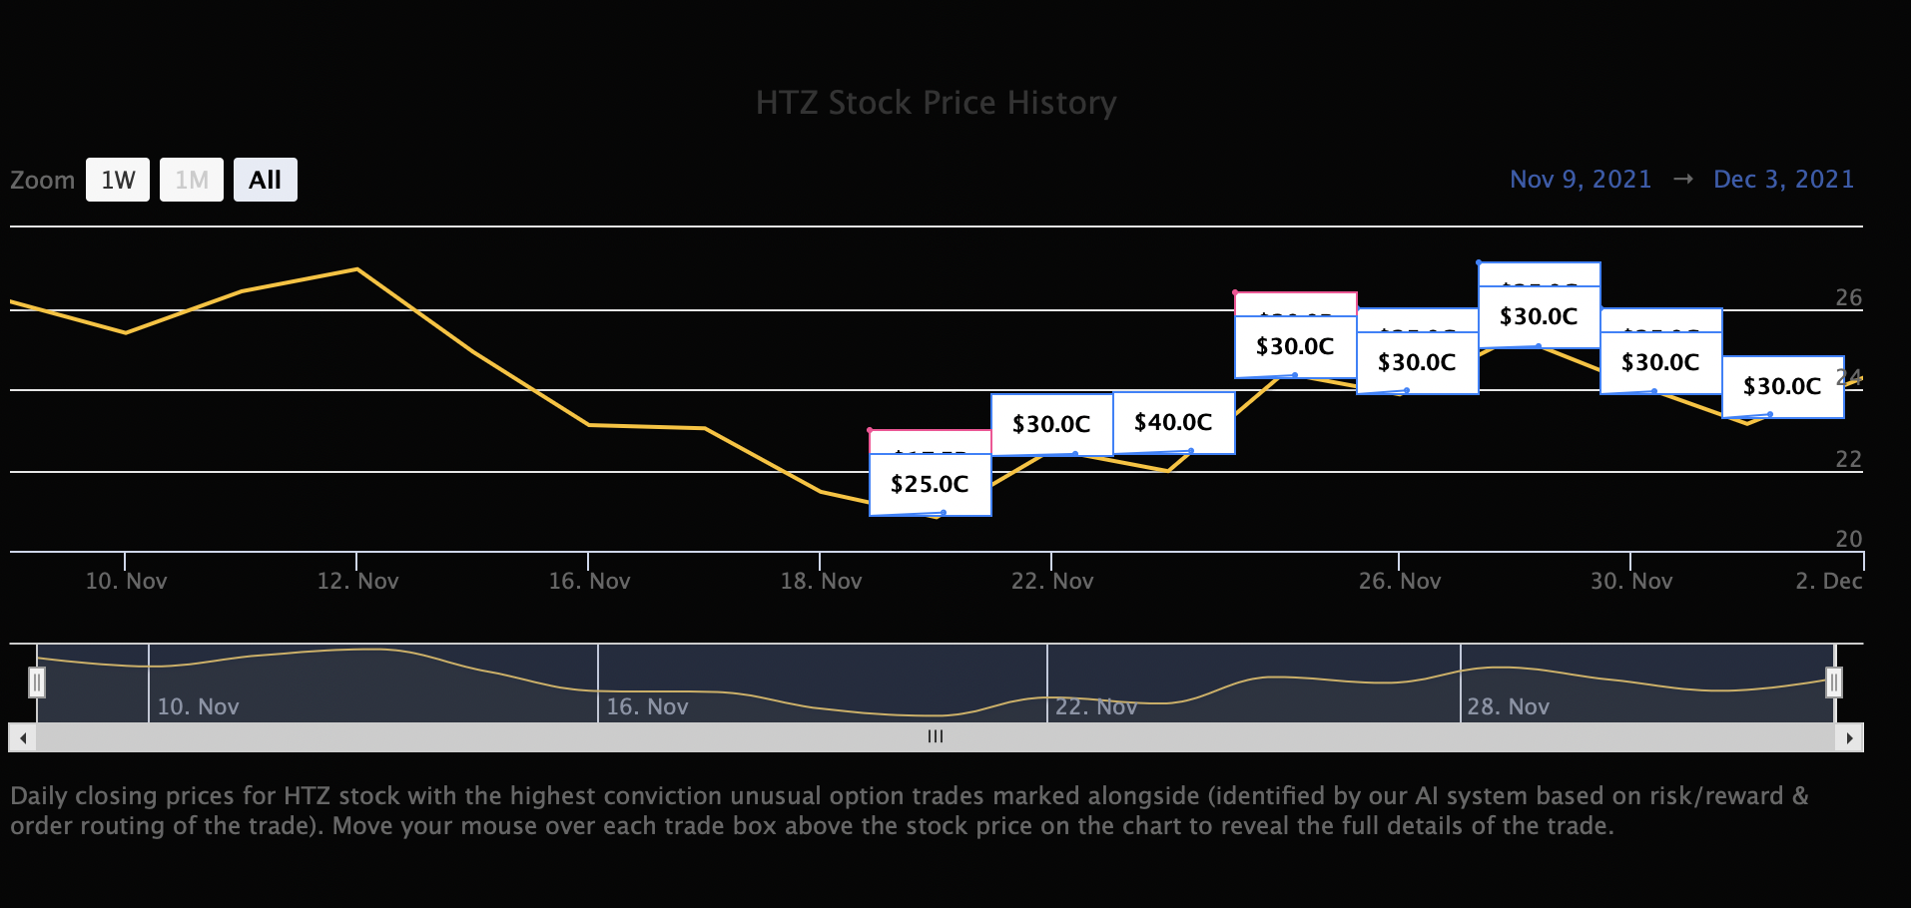The width and height of the screenshot is (1911, 908).
Task: Select the 1M zoom option
Action: click(192, 181)
